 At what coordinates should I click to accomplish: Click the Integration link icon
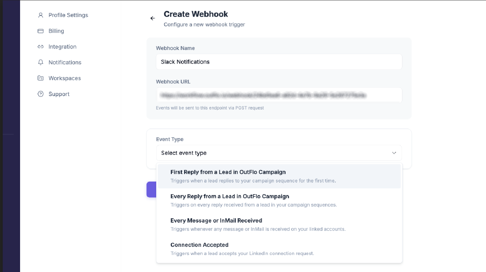[40, 47]
